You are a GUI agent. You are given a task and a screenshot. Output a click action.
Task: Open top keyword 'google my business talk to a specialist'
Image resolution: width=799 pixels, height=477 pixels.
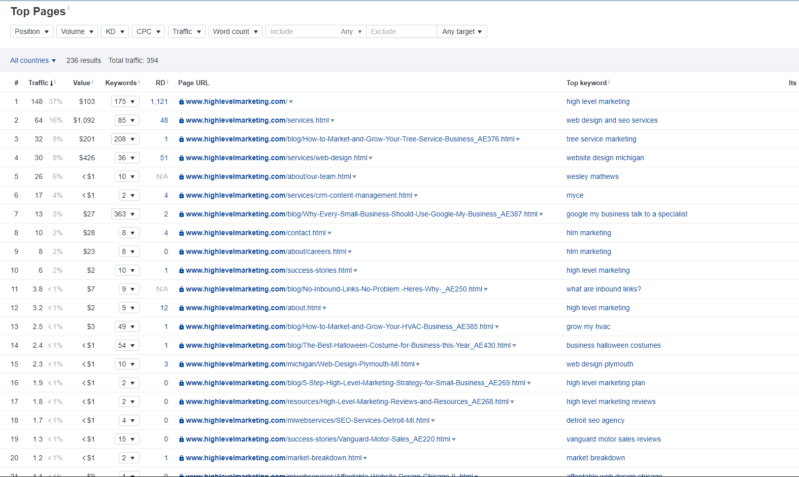coord(627,214)
